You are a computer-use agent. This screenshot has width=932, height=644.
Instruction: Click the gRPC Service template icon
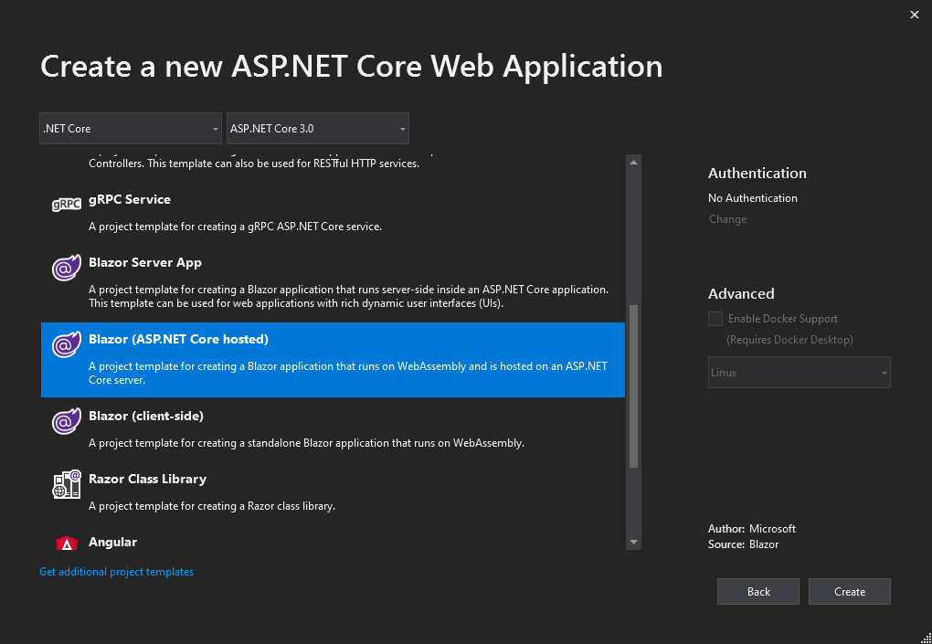(67, 206)
